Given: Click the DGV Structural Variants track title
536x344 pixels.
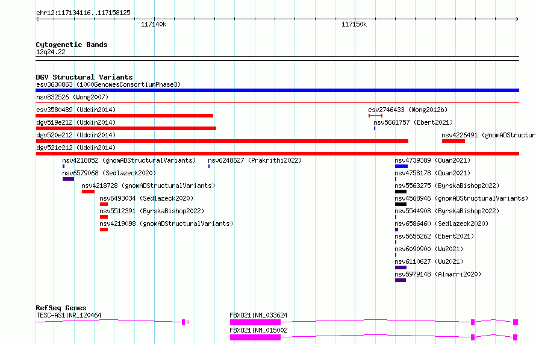Looking at the screenshot, I should tap(84, 77).
